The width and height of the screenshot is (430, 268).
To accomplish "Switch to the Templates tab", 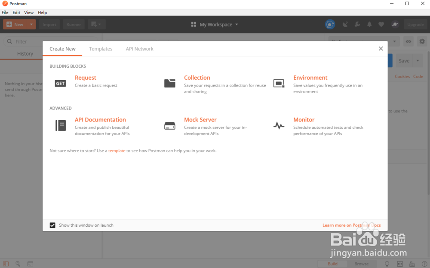I will tap(101, 49).
